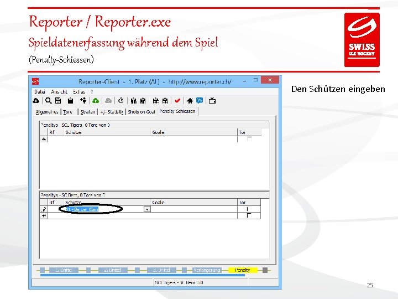Click Penaltys SC Bern group header
The width and height of the screenshot is (398, 299).
[x=154, y=195]
